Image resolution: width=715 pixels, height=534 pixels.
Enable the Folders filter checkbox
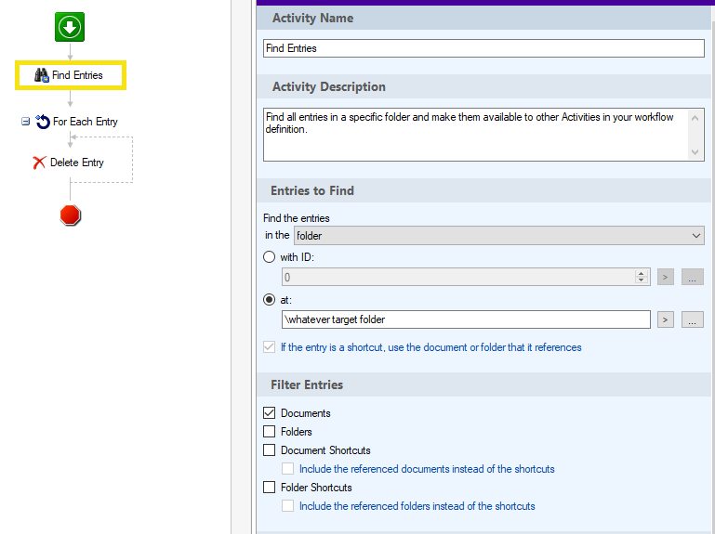(x=269, y=432)
